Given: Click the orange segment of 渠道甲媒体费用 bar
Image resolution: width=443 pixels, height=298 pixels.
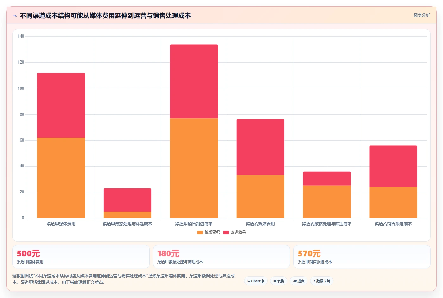Looking at the screenshot, I should click(x=61, y=178).
